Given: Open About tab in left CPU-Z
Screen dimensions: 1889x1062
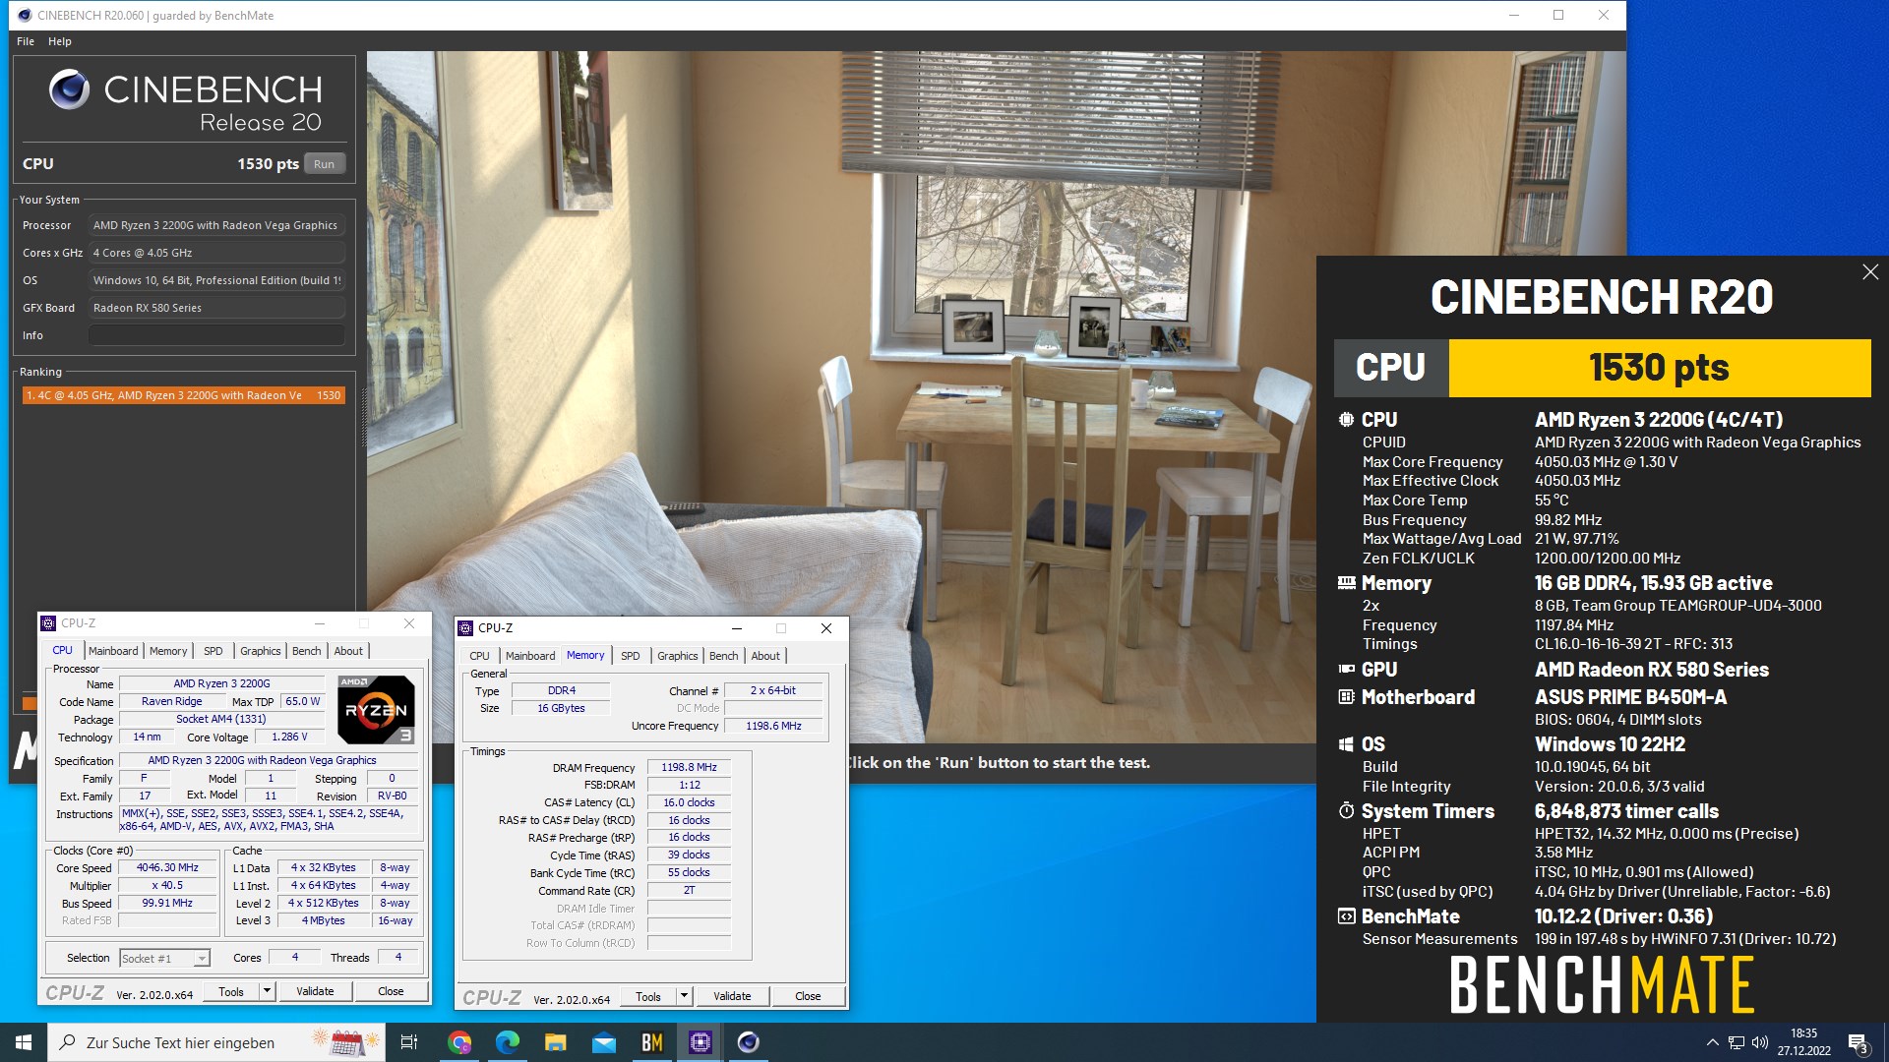Looking at the screenshot, I should (348, 651).
